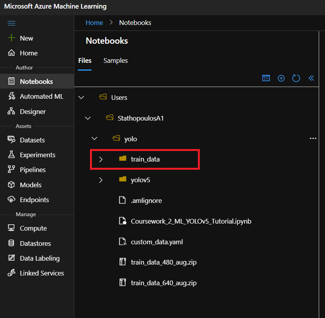Click the Home house icon in sidebar
This screenshot has height=318, width=325.
coord(11,53)
